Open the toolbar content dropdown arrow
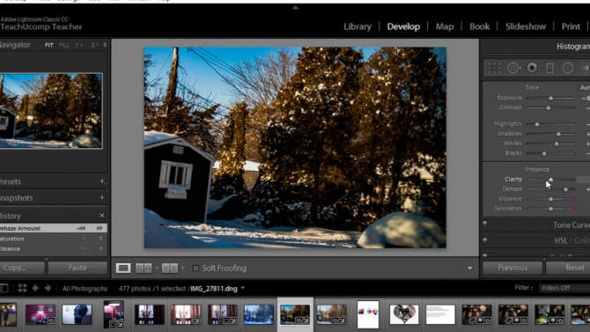Screen dimensions: 590x332 469,269
